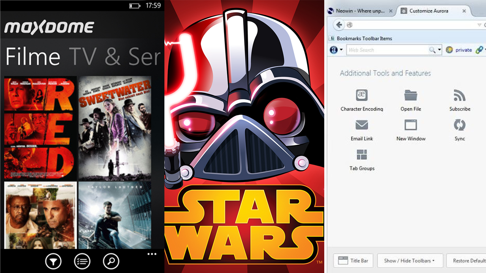Click the blue link icon next to private
This screenshot has width=486, height=273.
coord(480,50)
